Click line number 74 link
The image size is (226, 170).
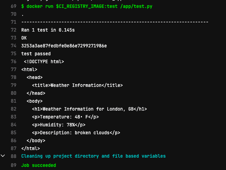point(14,46)
